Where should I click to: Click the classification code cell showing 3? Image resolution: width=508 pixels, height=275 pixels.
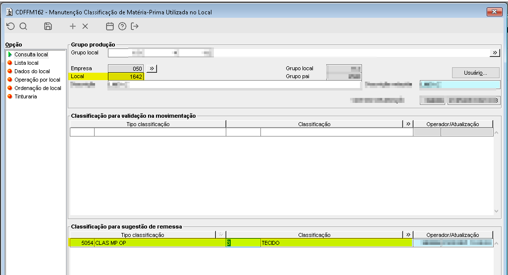click(243, 243)
